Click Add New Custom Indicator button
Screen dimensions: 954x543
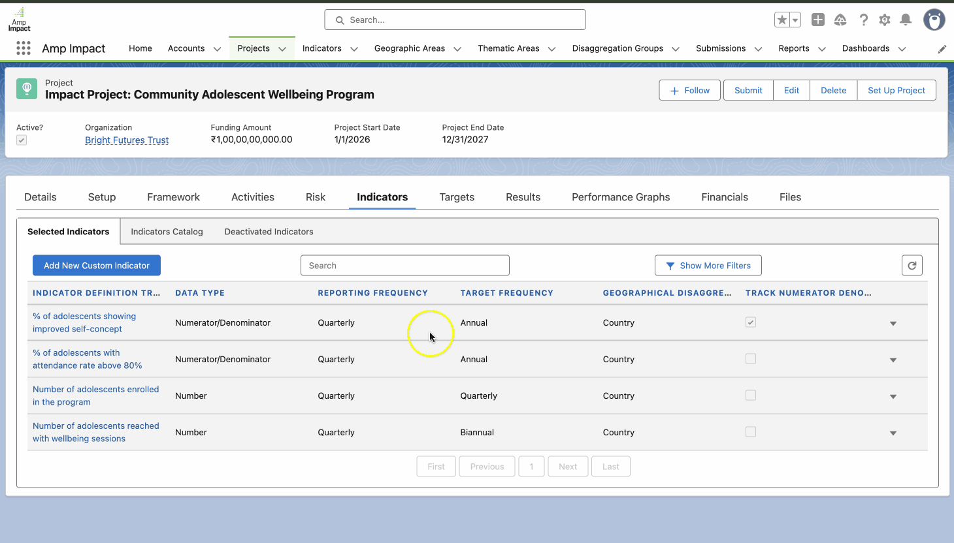tap(97, 266)
